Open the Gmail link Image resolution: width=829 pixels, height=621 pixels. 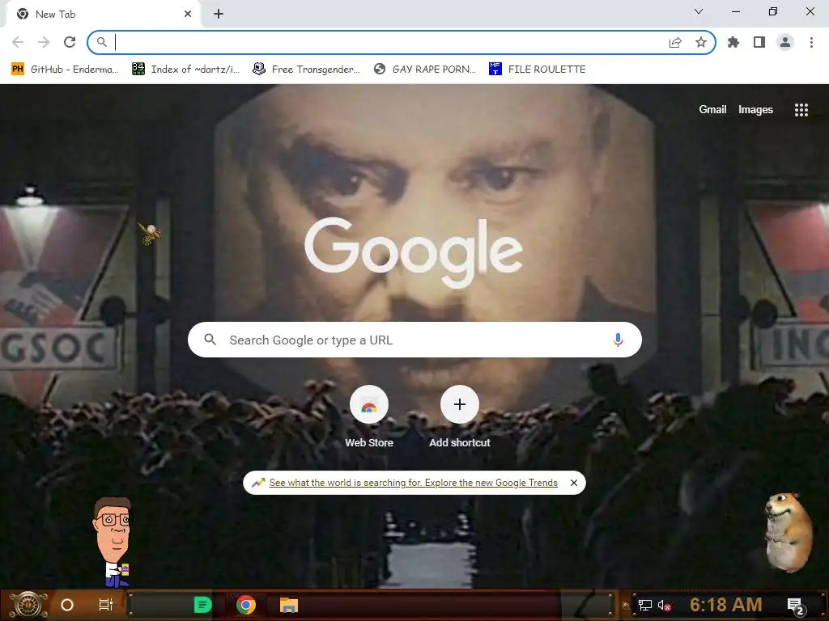712,109
